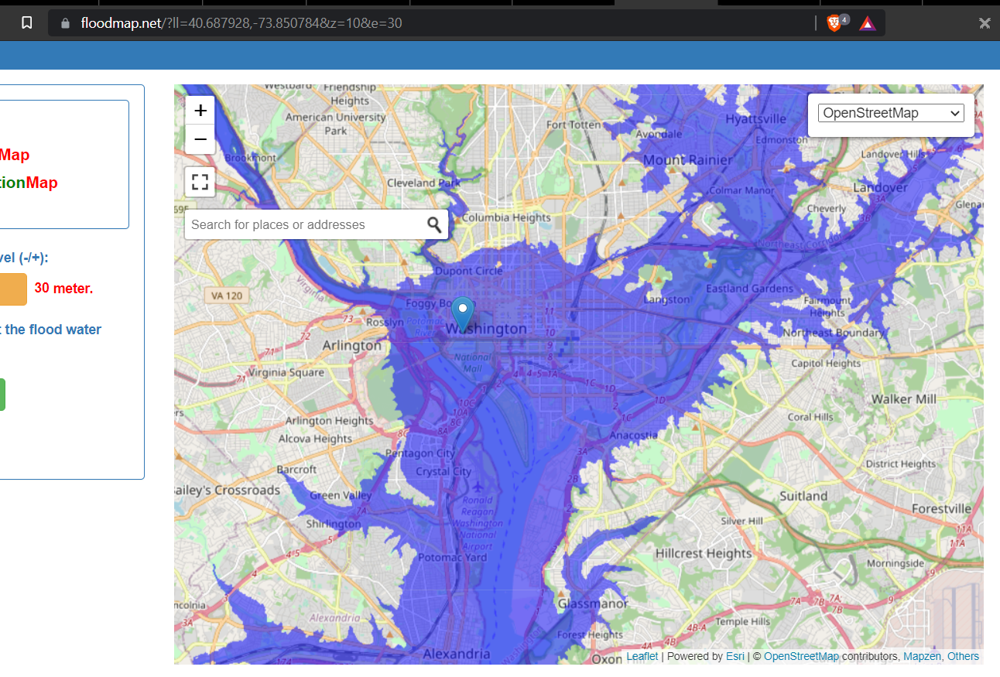This screenshot has width=1000, height=677.
Task: Click the airplane icon at Reagan National Airport
Action: tap(478, 487)
